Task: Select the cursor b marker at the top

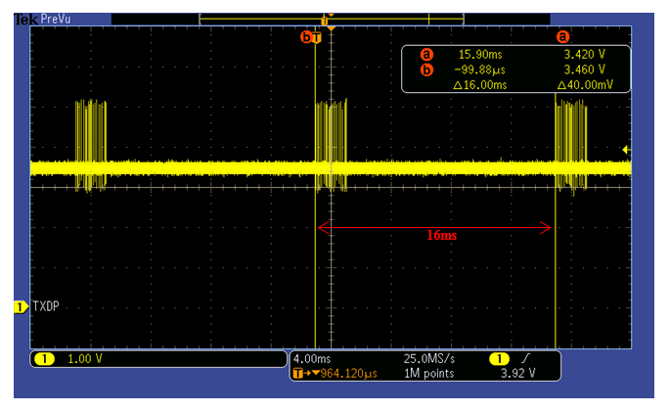Action: click(x=306, y=37)
